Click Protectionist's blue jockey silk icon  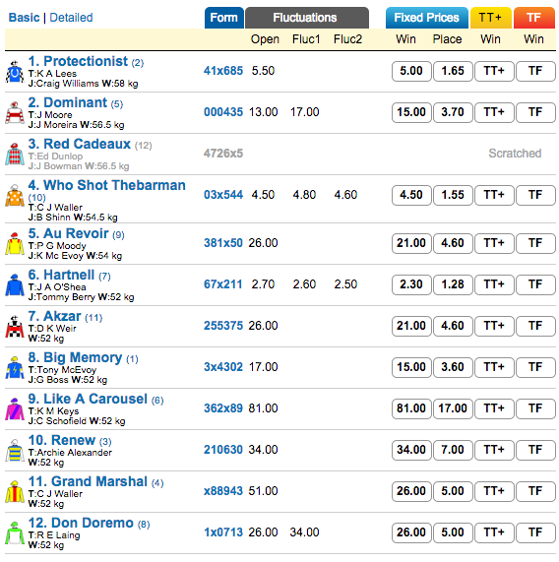[x=15, y=72]
